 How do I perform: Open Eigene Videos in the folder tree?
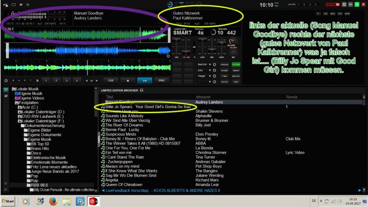tap(29, 98)
